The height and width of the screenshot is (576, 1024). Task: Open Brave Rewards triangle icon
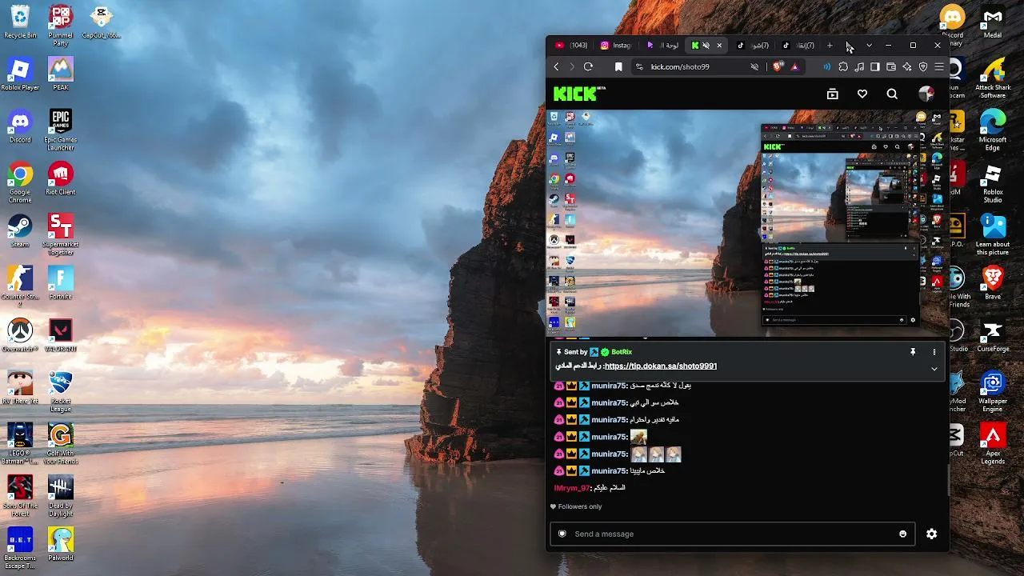tap(794, 67)
